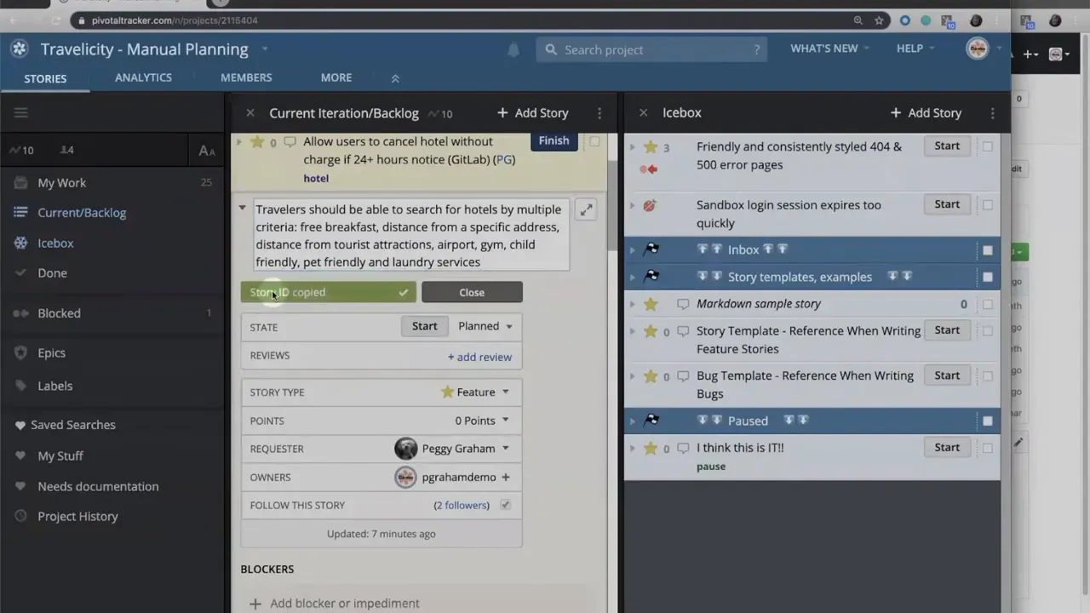Collapse panels with the double-chevron toolbar icon
The height and width of the screenshot is (613, 1090).
(394, 77)
